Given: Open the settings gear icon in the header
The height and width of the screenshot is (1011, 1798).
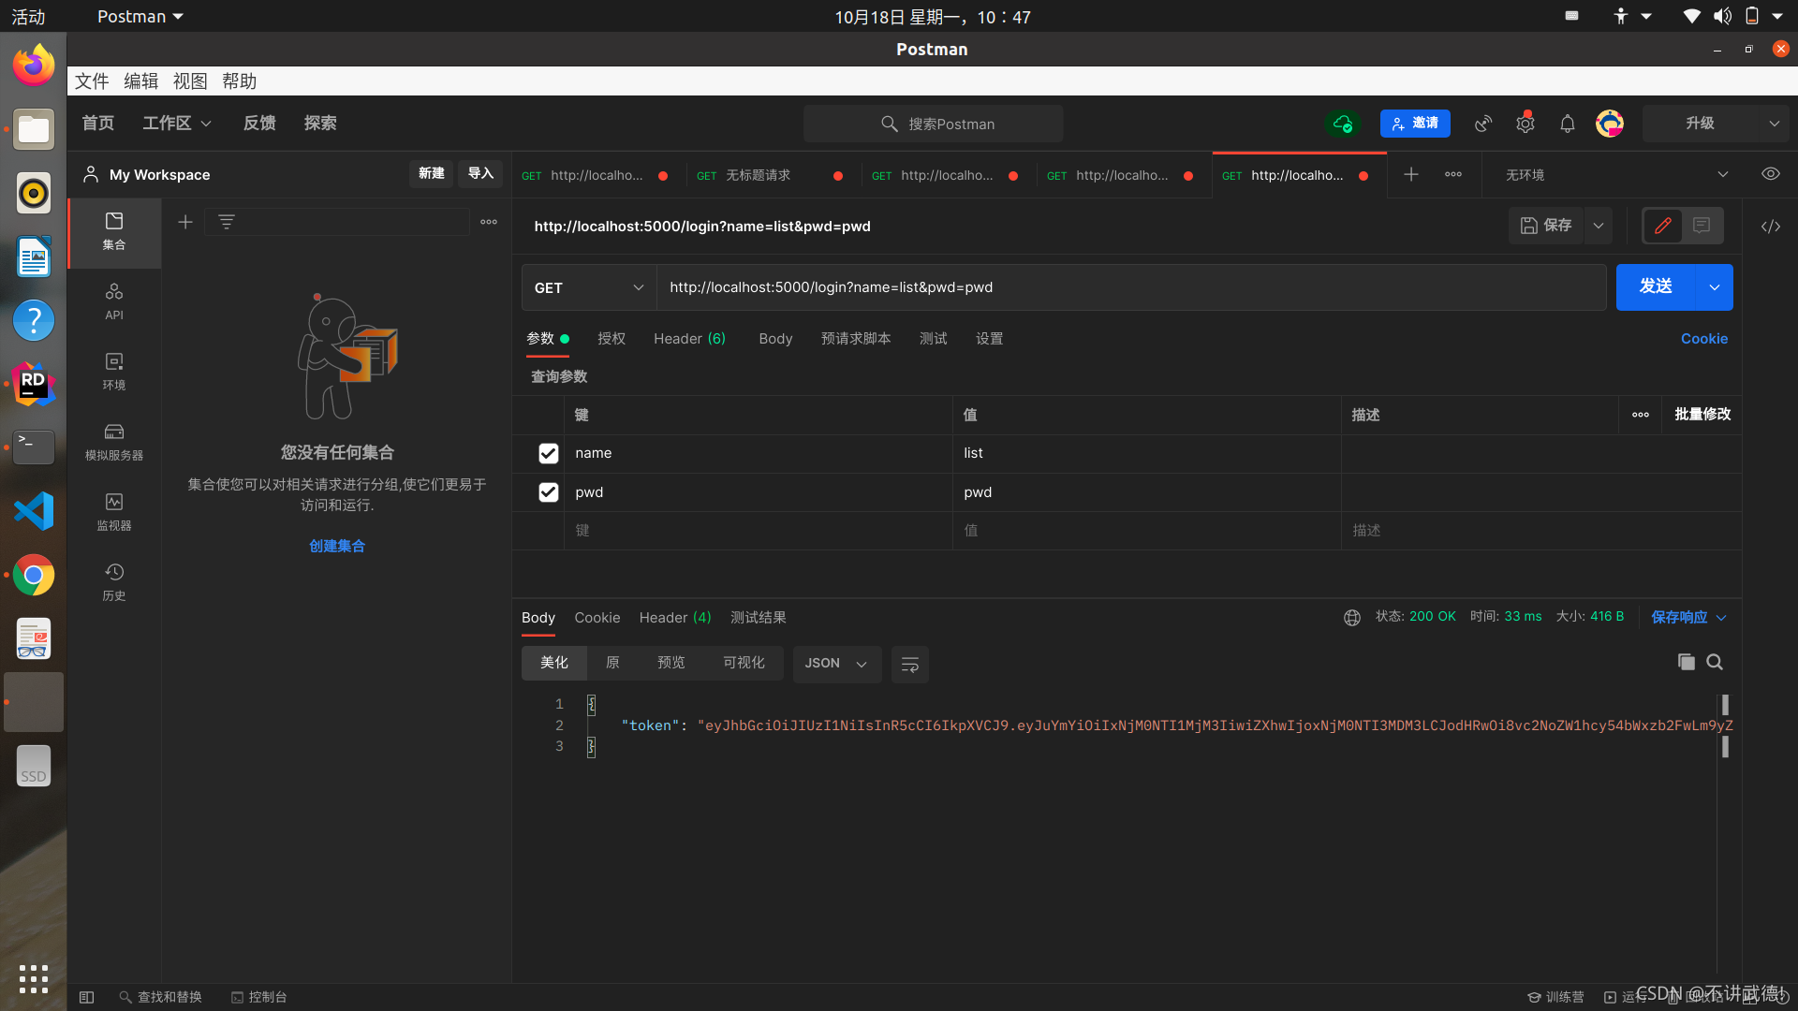Looking at the screenshot, I should click(1525, 124).
